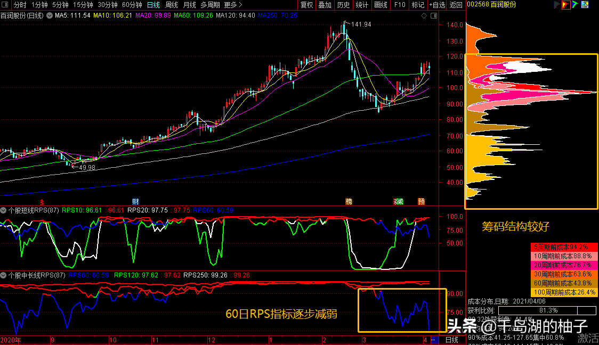Image resolution: width=599 pixels, height=345 pixels.
Task: Click the MA120: 94.40 indicator value
Action: click(x=236, y=15)
